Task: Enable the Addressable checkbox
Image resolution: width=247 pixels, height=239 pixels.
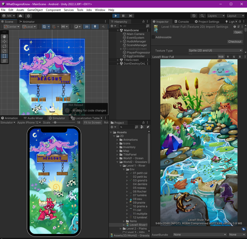Action: click(x=153, y=37)
